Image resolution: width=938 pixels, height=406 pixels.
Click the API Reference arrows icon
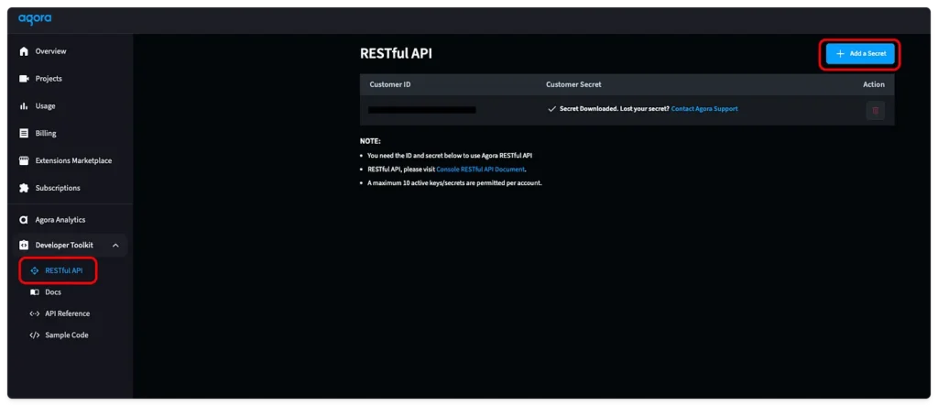34,313
